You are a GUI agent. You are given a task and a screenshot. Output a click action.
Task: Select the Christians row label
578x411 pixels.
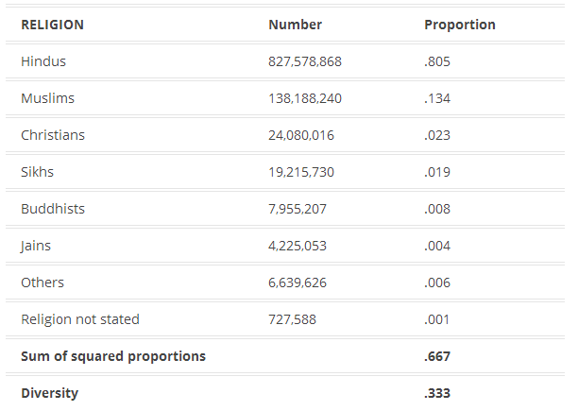pos(53,135)
